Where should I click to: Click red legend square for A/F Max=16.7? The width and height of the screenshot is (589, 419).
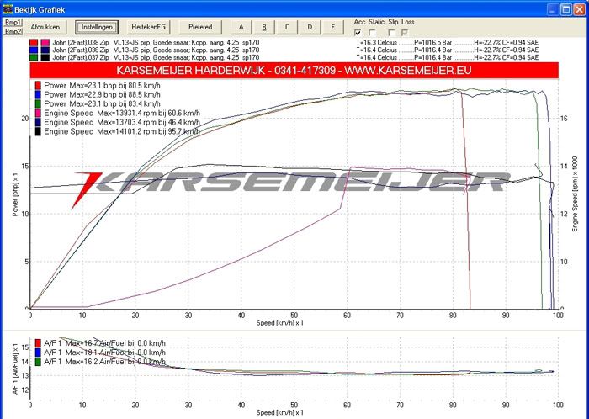tap(38, 343)
